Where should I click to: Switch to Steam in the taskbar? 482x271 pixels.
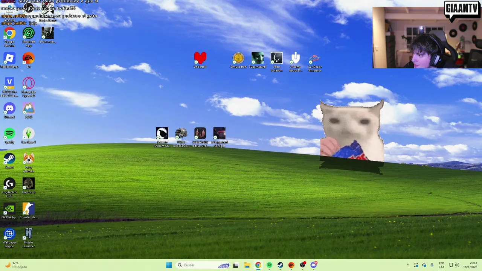280,265
